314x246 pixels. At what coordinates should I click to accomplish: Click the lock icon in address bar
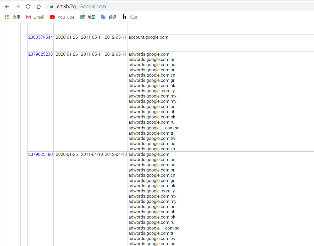[52, 7]
